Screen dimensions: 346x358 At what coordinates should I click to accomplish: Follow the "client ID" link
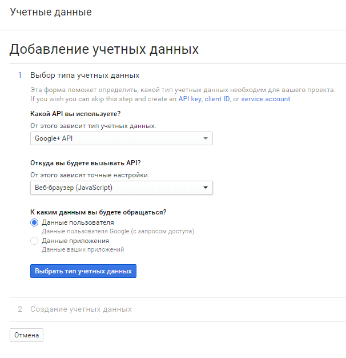(x=217, y=99)
